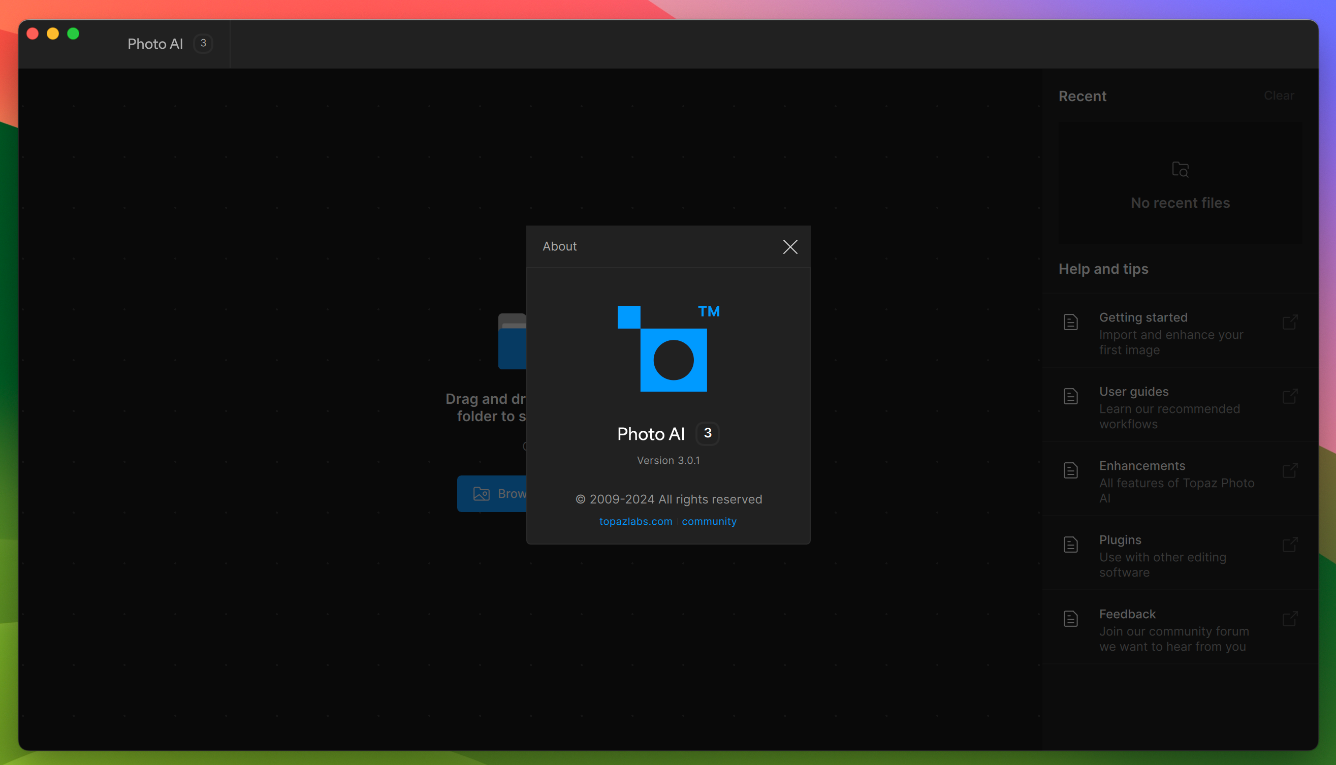The width and height of the screenshot is (1336, 765).
Task: Close the About dialog with the X
Action: pos(789,247)
